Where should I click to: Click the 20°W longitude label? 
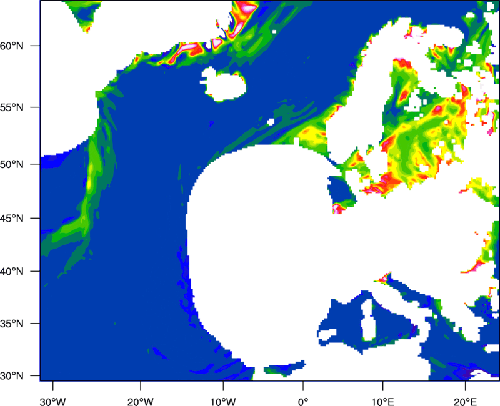[x=141, y=402]
